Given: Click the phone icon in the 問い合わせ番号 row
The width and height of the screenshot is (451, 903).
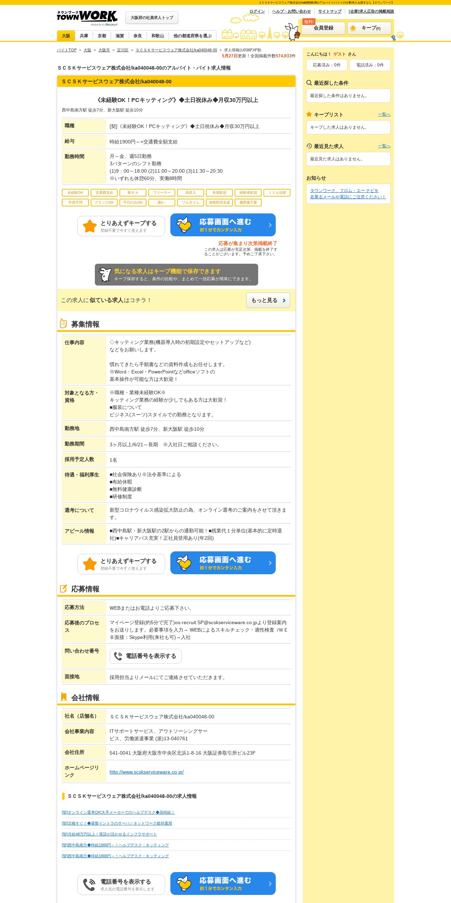Looking at the screenshot, I should click(x=118, y=656).
